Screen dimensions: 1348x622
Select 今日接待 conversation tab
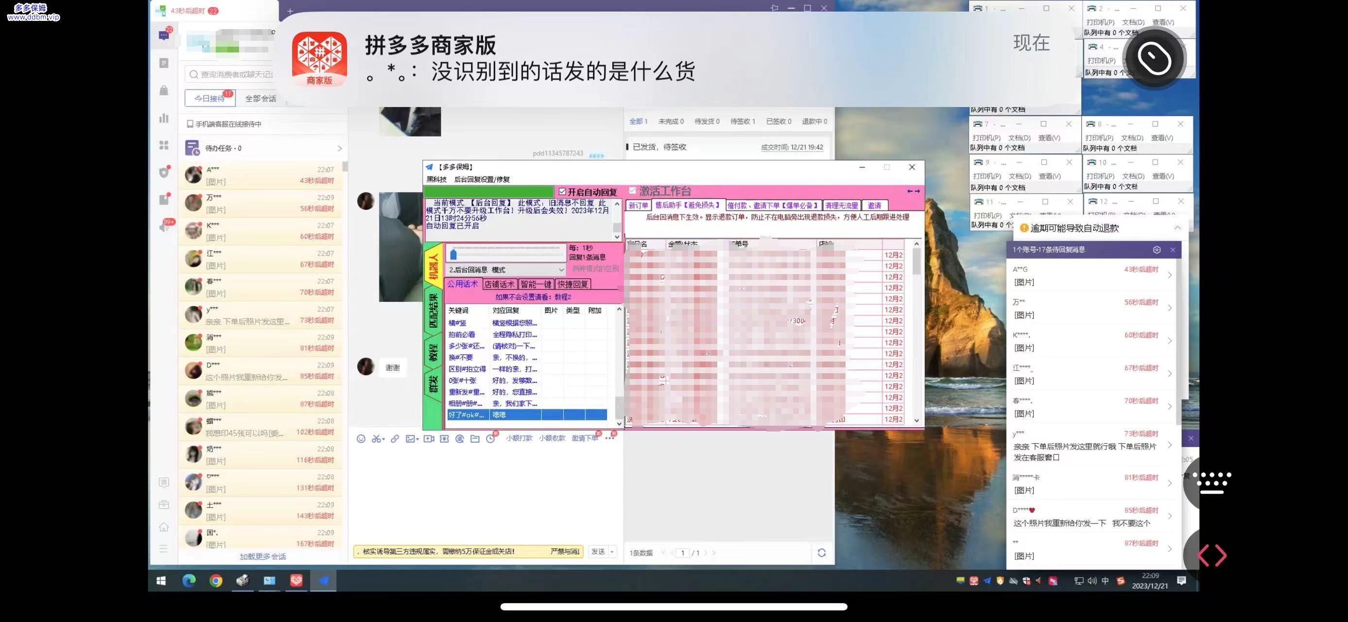coord(210,98)
